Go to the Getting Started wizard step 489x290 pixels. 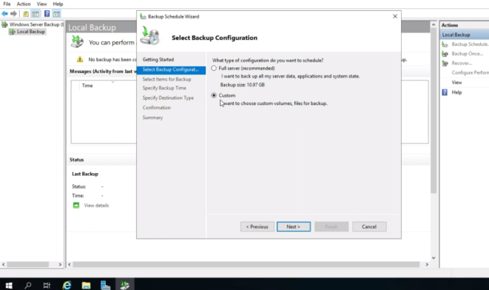(x=158, y=60)
